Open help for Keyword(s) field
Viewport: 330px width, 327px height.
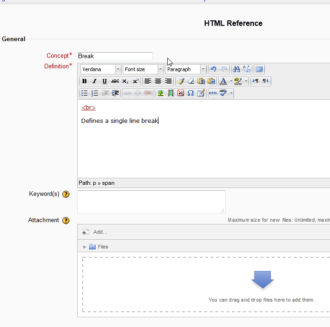[x=66, y=194]
